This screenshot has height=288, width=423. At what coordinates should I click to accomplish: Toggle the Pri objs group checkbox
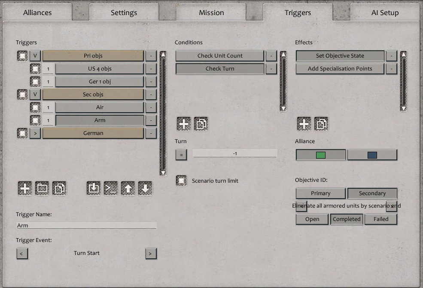tap(22, 56)
